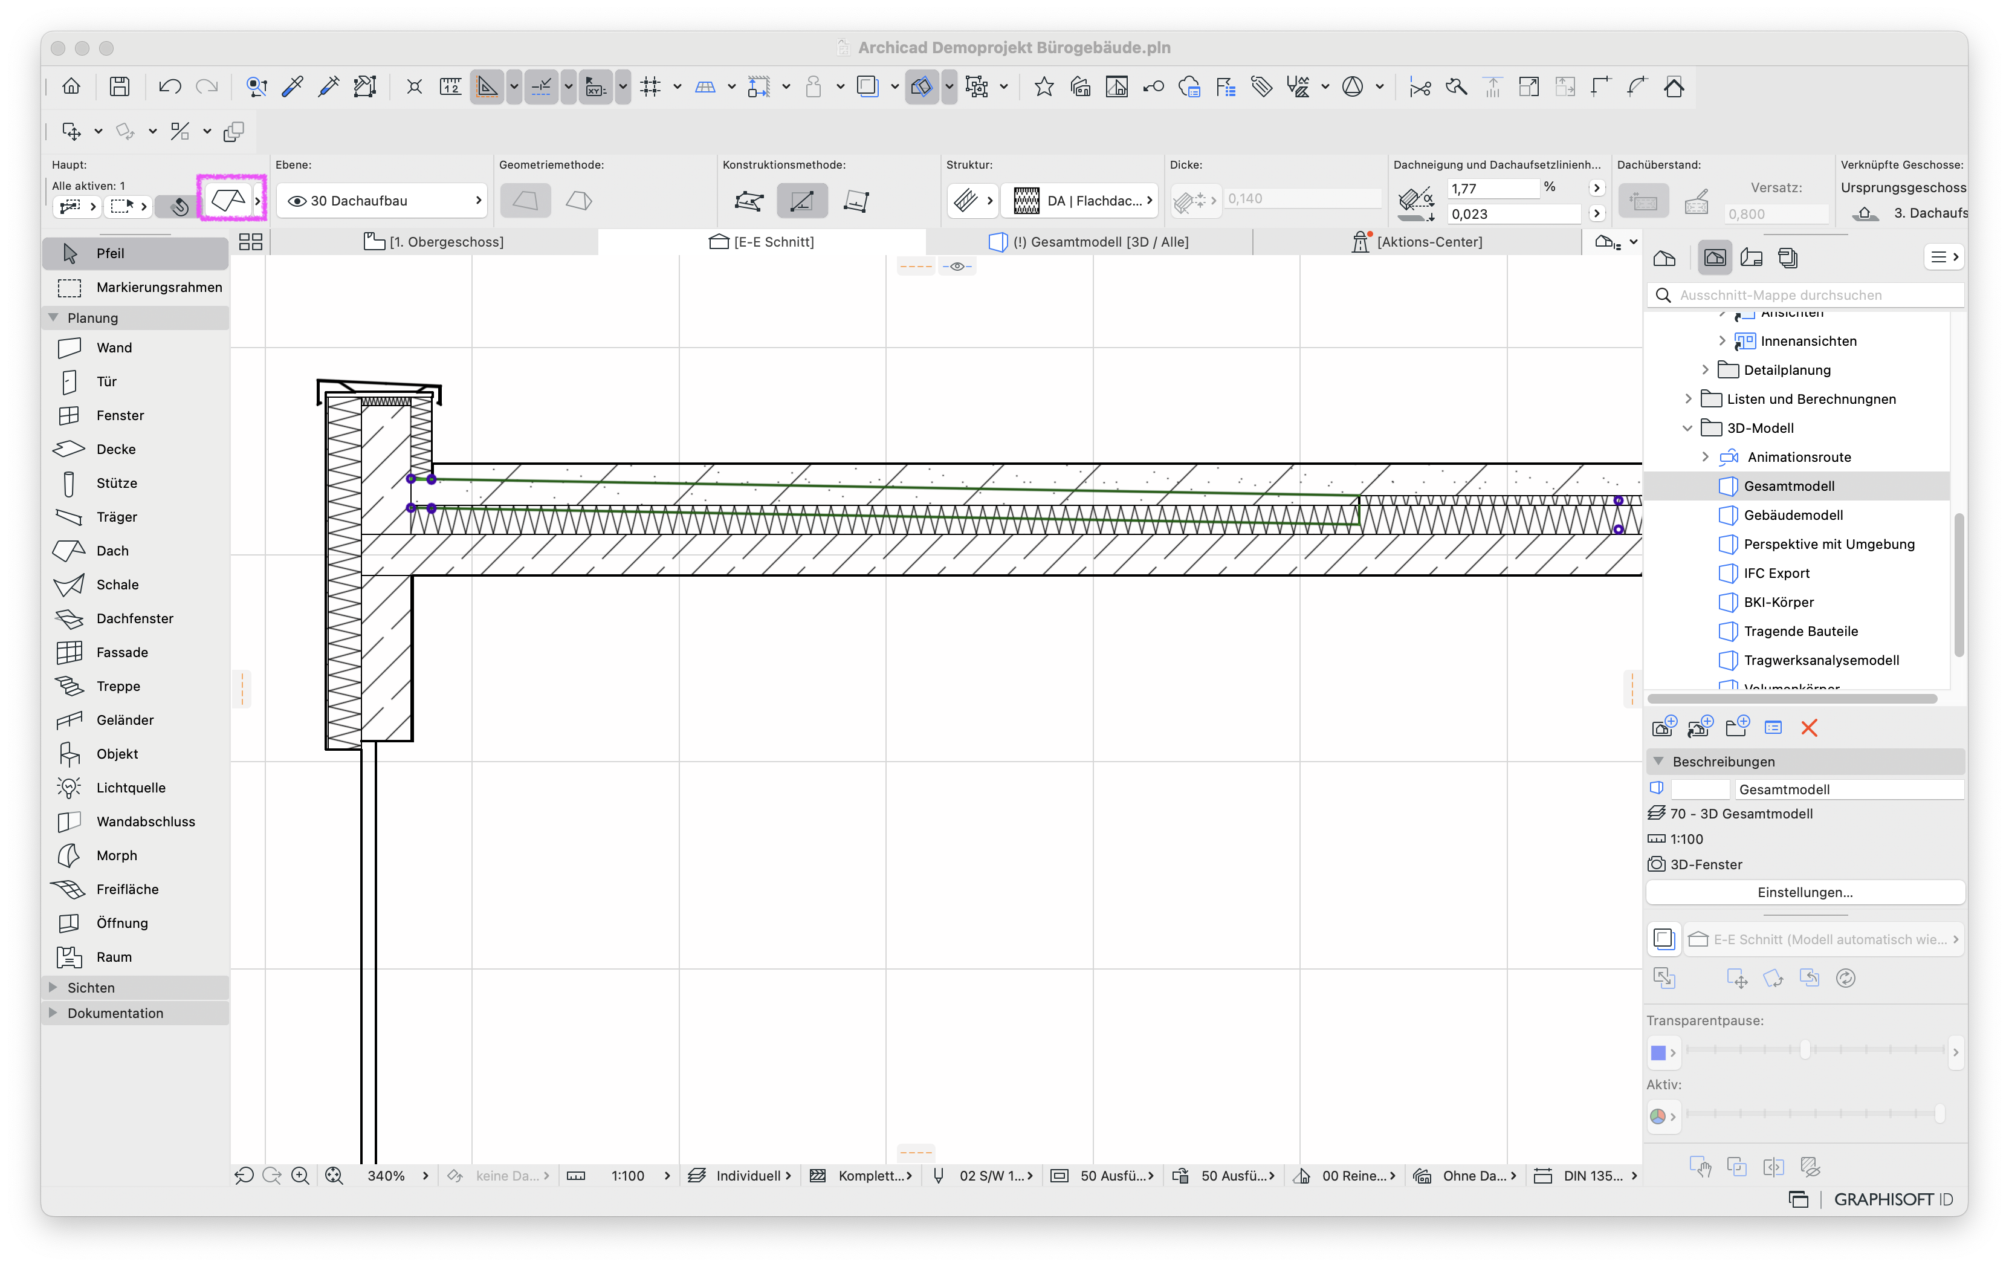Click the Ausschnitt-Mappe durchsuchen search field

(x=1805, y=296)
